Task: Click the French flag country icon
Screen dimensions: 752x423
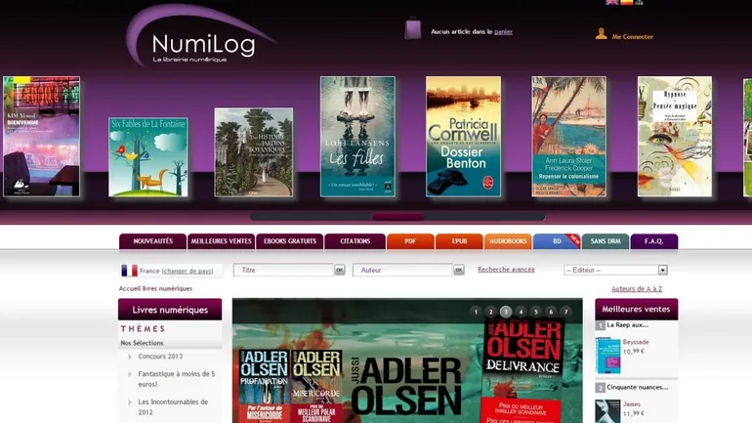Action: pos(129,271)
